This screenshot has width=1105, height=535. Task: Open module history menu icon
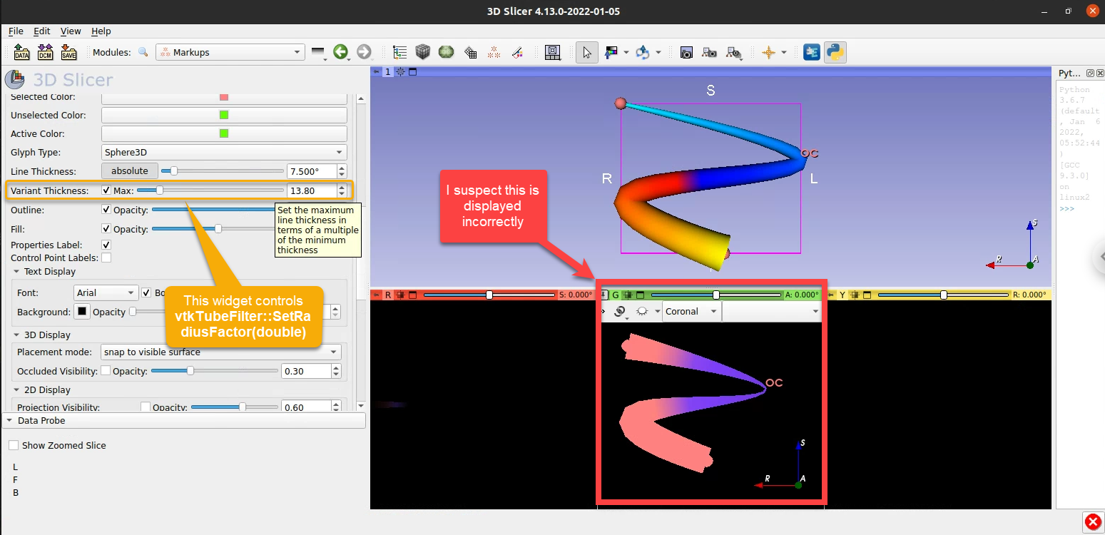click(x=318, y=52)
